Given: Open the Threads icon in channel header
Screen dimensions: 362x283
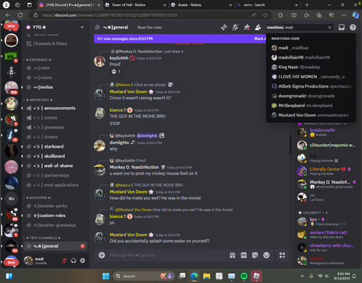Looking at the screenshot, I should click(224, 28).
